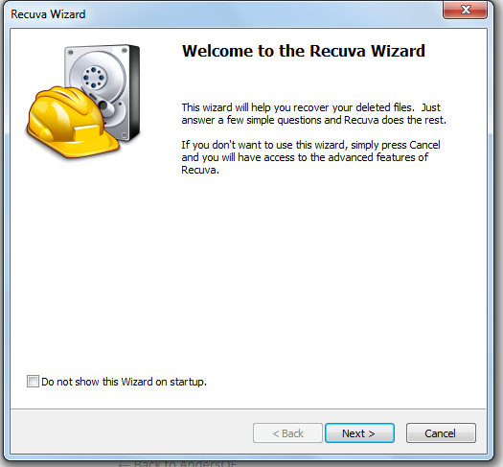The width and height of the screenshot is (503, 467).
Task: Click the 'Do not show this Wizard on startup' label
Action: pos(125,382)
